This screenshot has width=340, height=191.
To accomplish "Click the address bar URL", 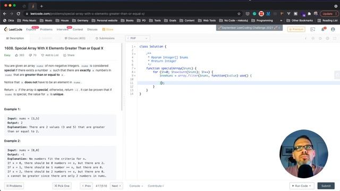I will [x=87, y=14].
